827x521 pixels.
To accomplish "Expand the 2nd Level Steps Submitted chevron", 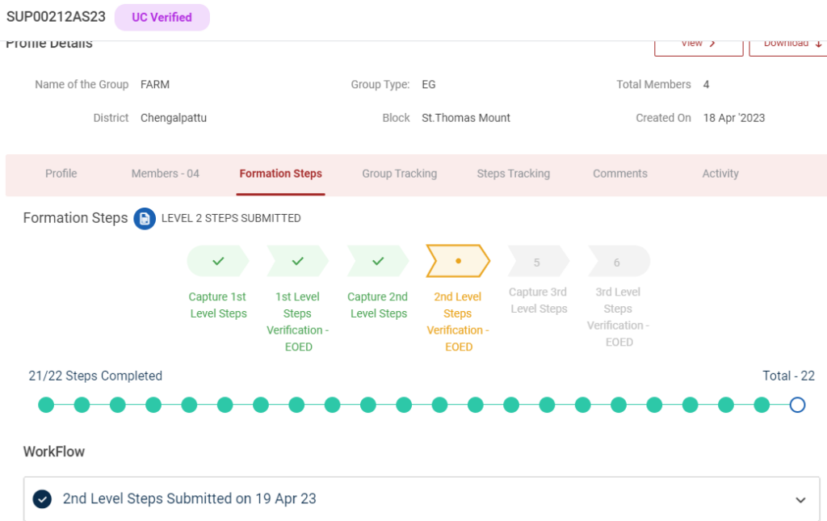I will 800,500.
